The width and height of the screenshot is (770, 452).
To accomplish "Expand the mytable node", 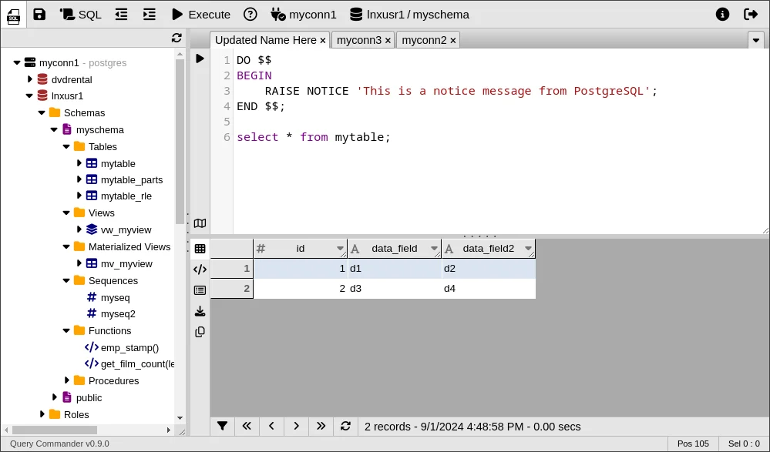I will (79, 163).
